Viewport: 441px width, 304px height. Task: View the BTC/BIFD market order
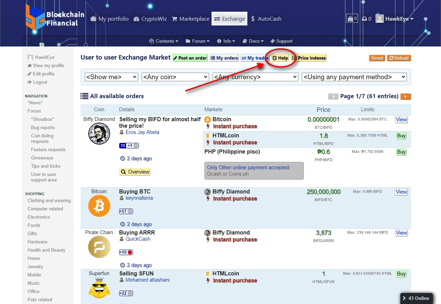[x=401, y=119]
